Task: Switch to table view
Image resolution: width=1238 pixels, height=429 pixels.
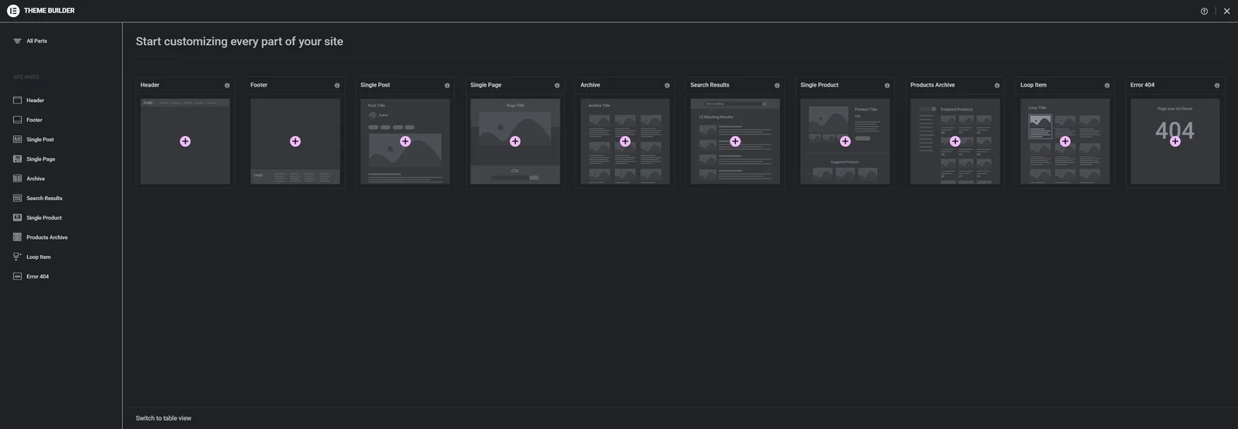Action: point(163,418)
